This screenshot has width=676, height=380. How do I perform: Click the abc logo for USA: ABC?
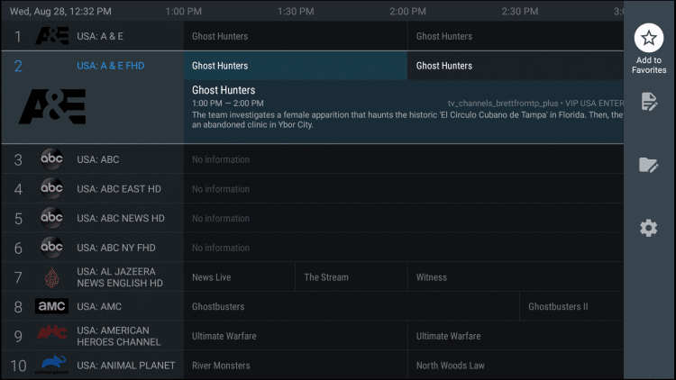(51, 159)
